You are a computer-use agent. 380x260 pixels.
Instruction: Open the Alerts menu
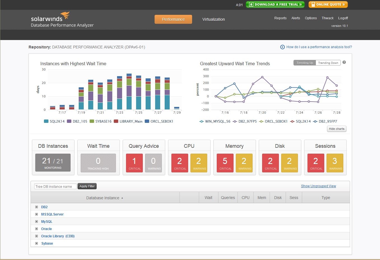point(296,18)
